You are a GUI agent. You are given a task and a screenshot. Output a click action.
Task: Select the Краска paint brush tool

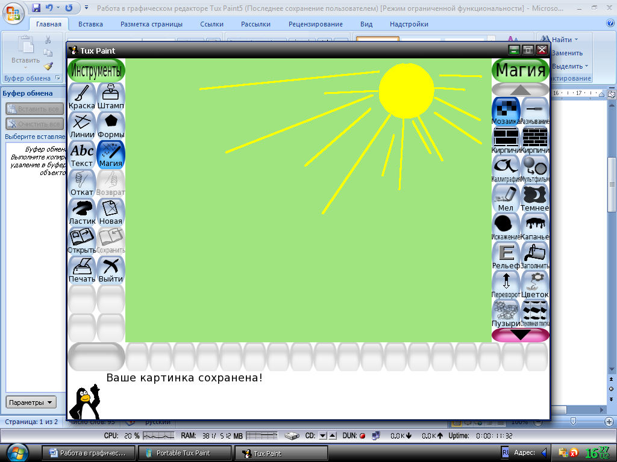[82, 97]
